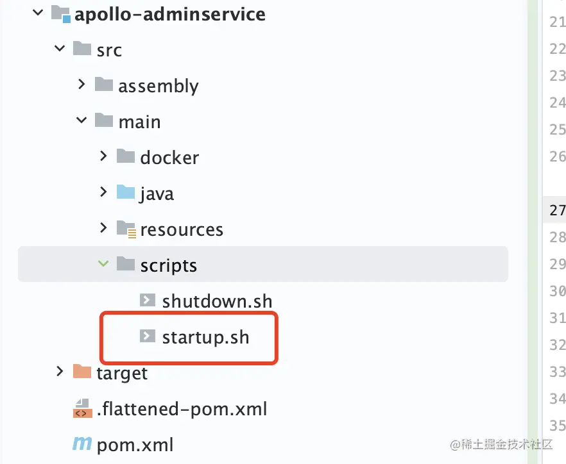
Task: Click the startup.sh shell script icon
Action: coord(148,336)
